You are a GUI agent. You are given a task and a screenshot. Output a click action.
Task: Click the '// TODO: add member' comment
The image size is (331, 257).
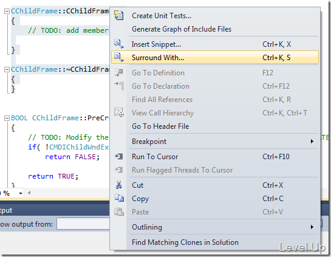pos(69,30)
